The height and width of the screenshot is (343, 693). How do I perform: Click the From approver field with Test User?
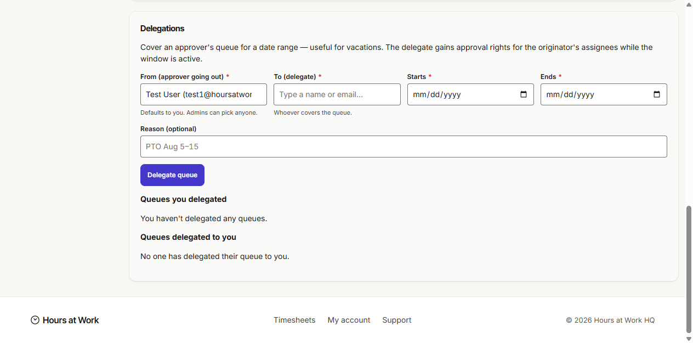click(203, 94)
